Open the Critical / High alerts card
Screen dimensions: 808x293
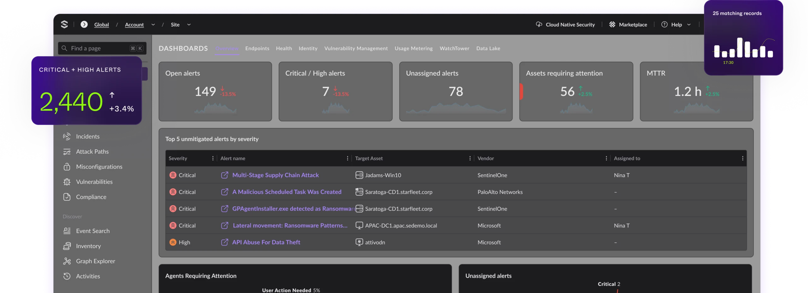click(x=336, y=92)
